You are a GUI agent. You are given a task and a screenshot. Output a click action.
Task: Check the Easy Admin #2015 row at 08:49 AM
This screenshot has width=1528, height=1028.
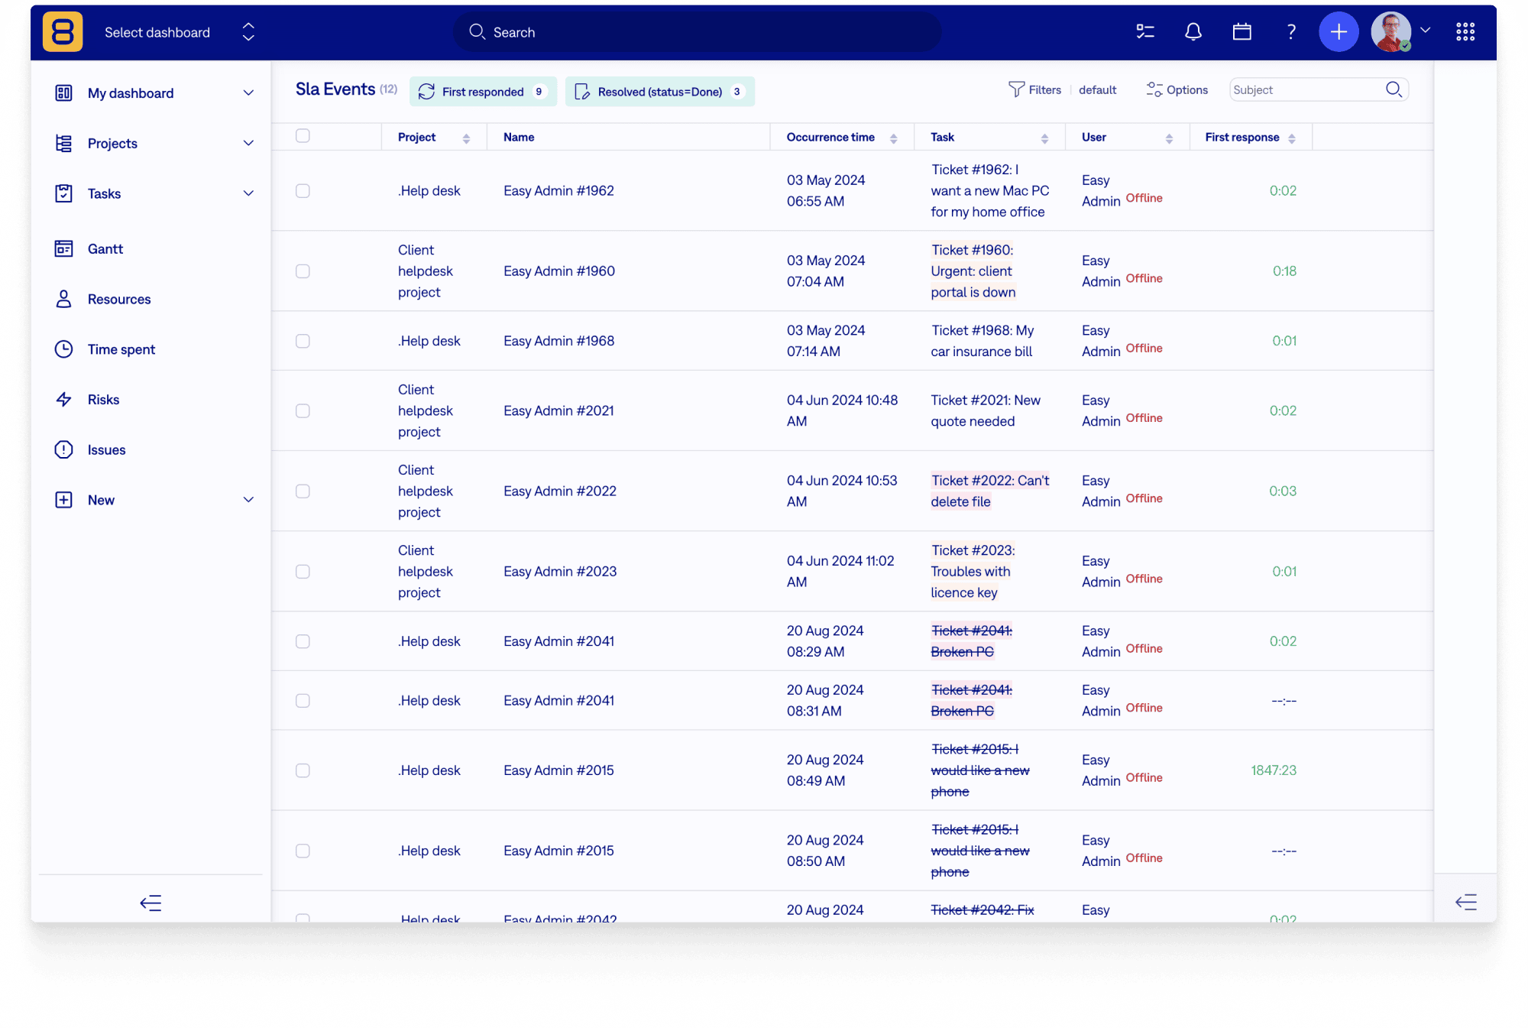(x=303, y=770)
